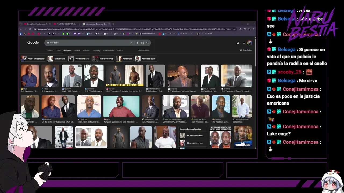Image resolution: width=344 pixels, height=193 pixels.
Task: Open the Facebook bookmark icon
Action: point(21,34)
